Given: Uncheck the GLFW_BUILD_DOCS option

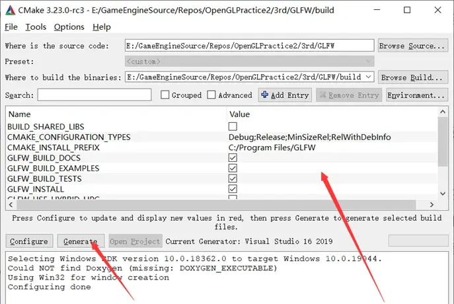Looking at the screenshot, I should (233, 158).
